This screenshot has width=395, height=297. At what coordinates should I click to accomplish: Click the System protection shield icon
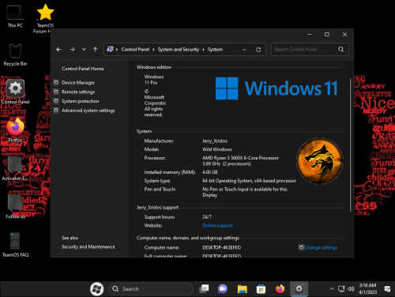tap(56, 101)
